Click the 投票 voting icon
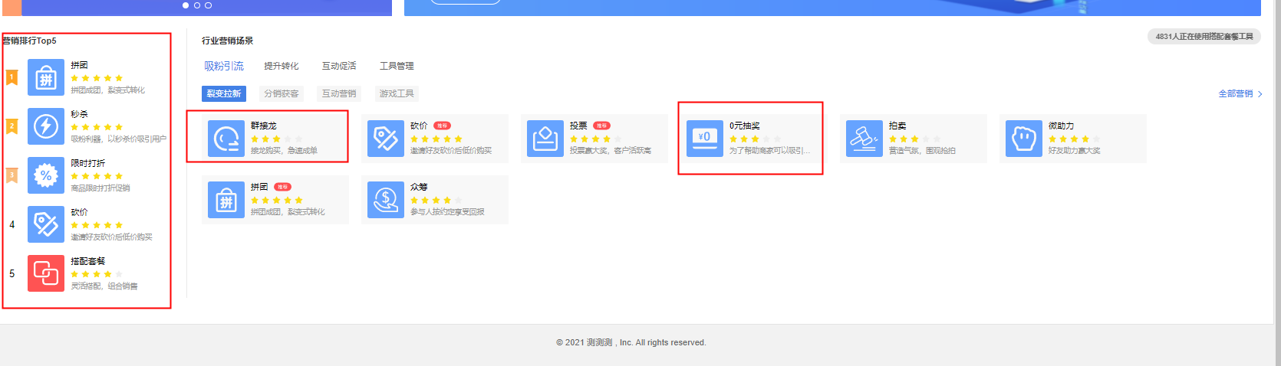This screenshot has height=366, width=1281. (545, 139)
